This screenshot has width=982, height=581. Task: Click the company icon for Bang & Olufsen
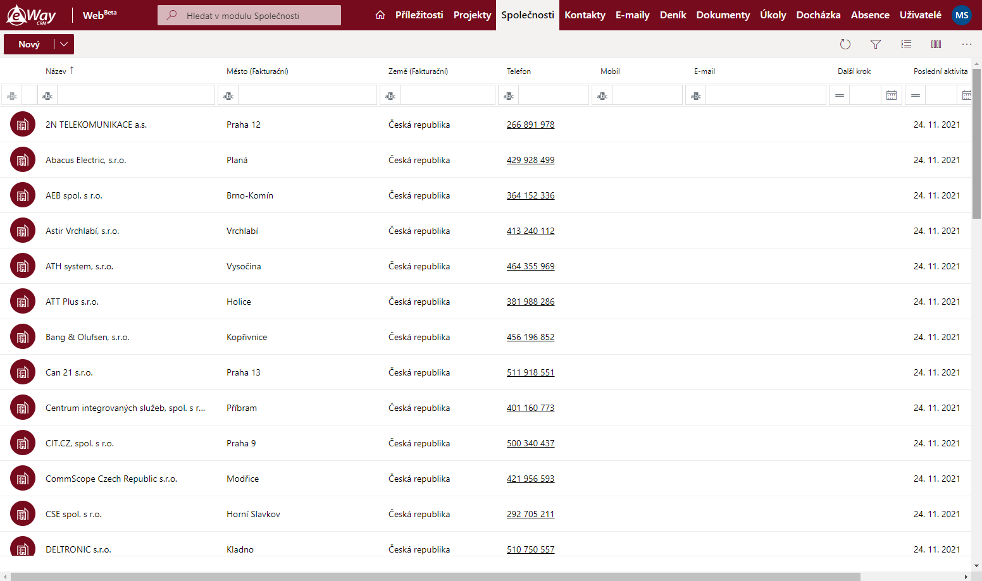pos(23,337)
